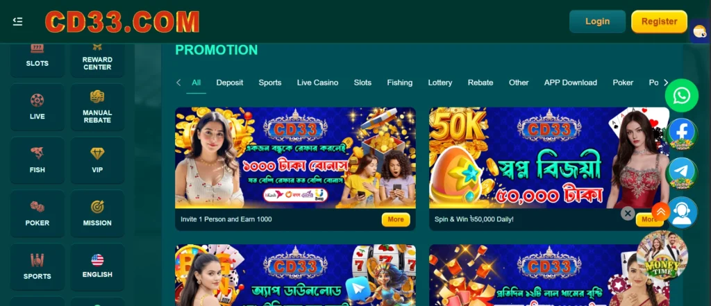
Task: Change language via English flag
Action: (97, 266)
